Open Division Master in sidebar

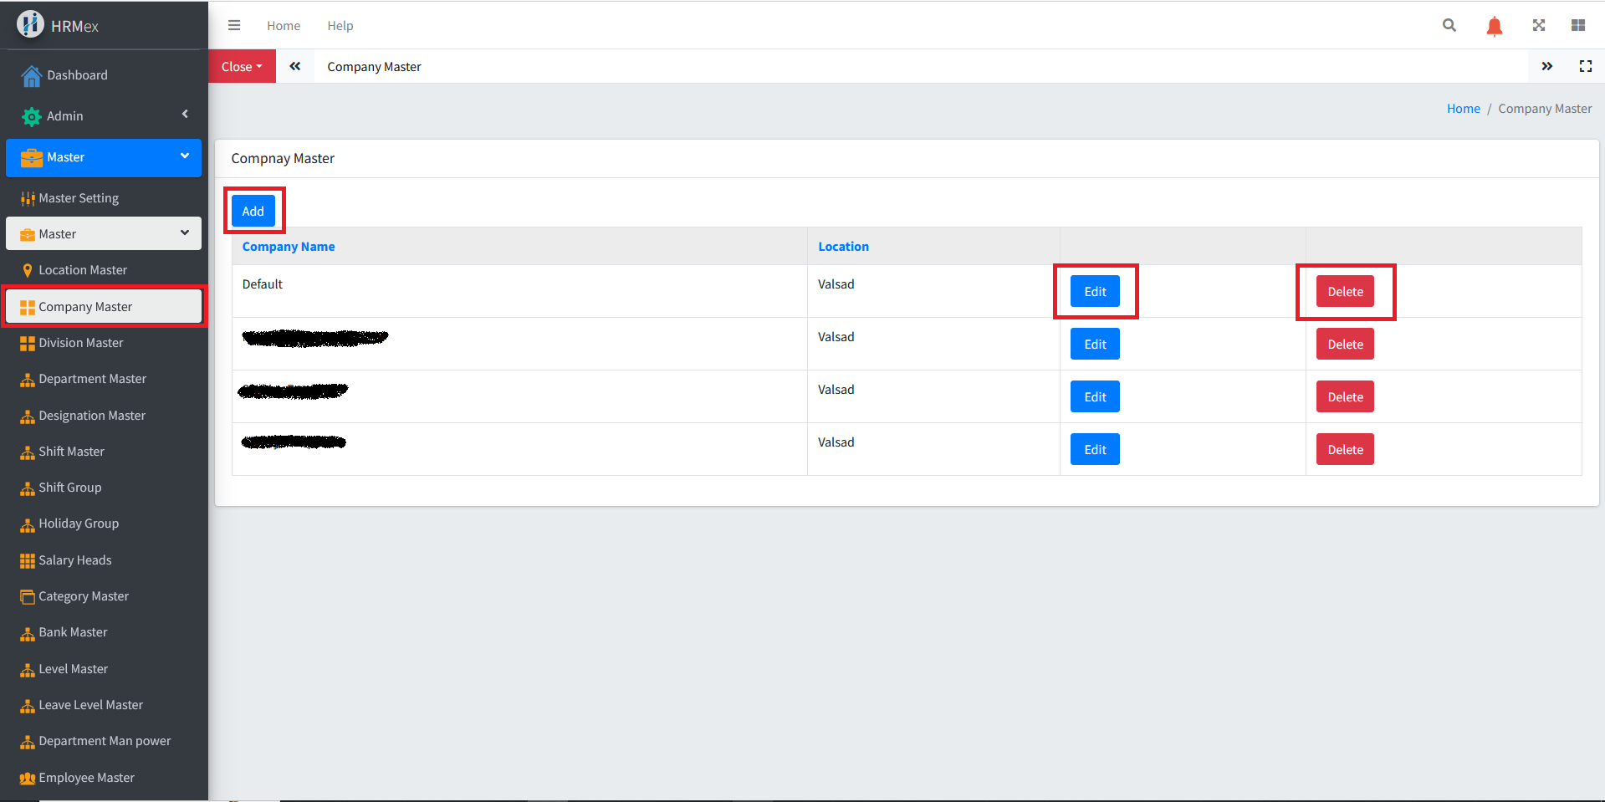[x=80, y=343]
